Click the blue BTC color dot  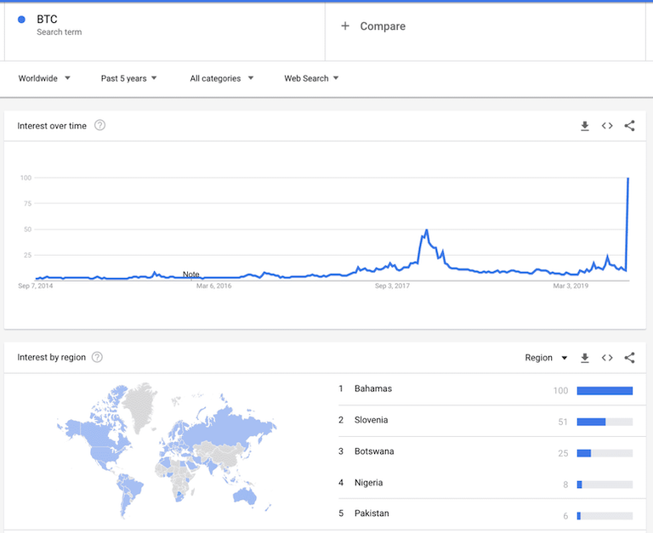pyautogui.click(x=21, y=20)
